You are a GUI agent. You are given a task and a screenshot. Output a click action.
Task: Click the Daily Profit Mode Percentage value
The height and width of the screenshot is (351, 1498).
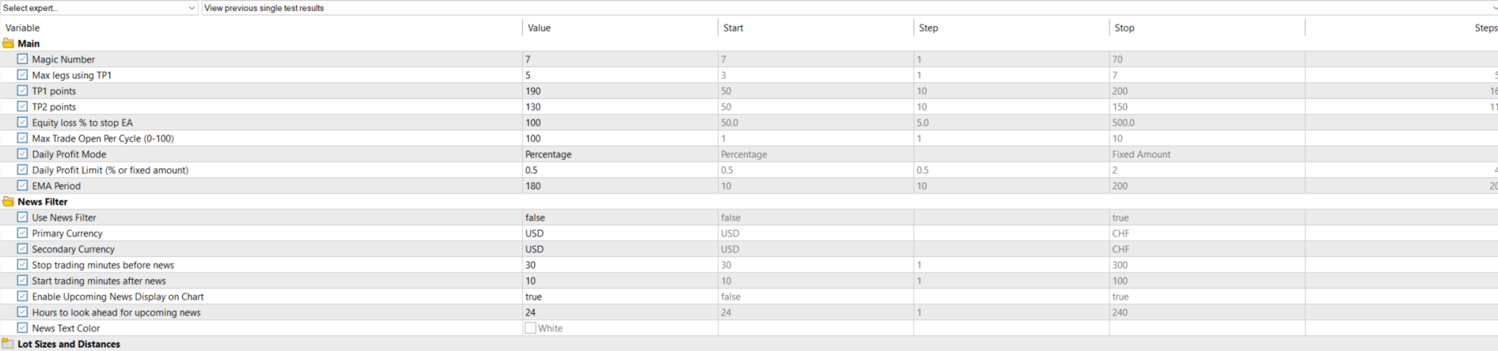[x=548, y=154]
